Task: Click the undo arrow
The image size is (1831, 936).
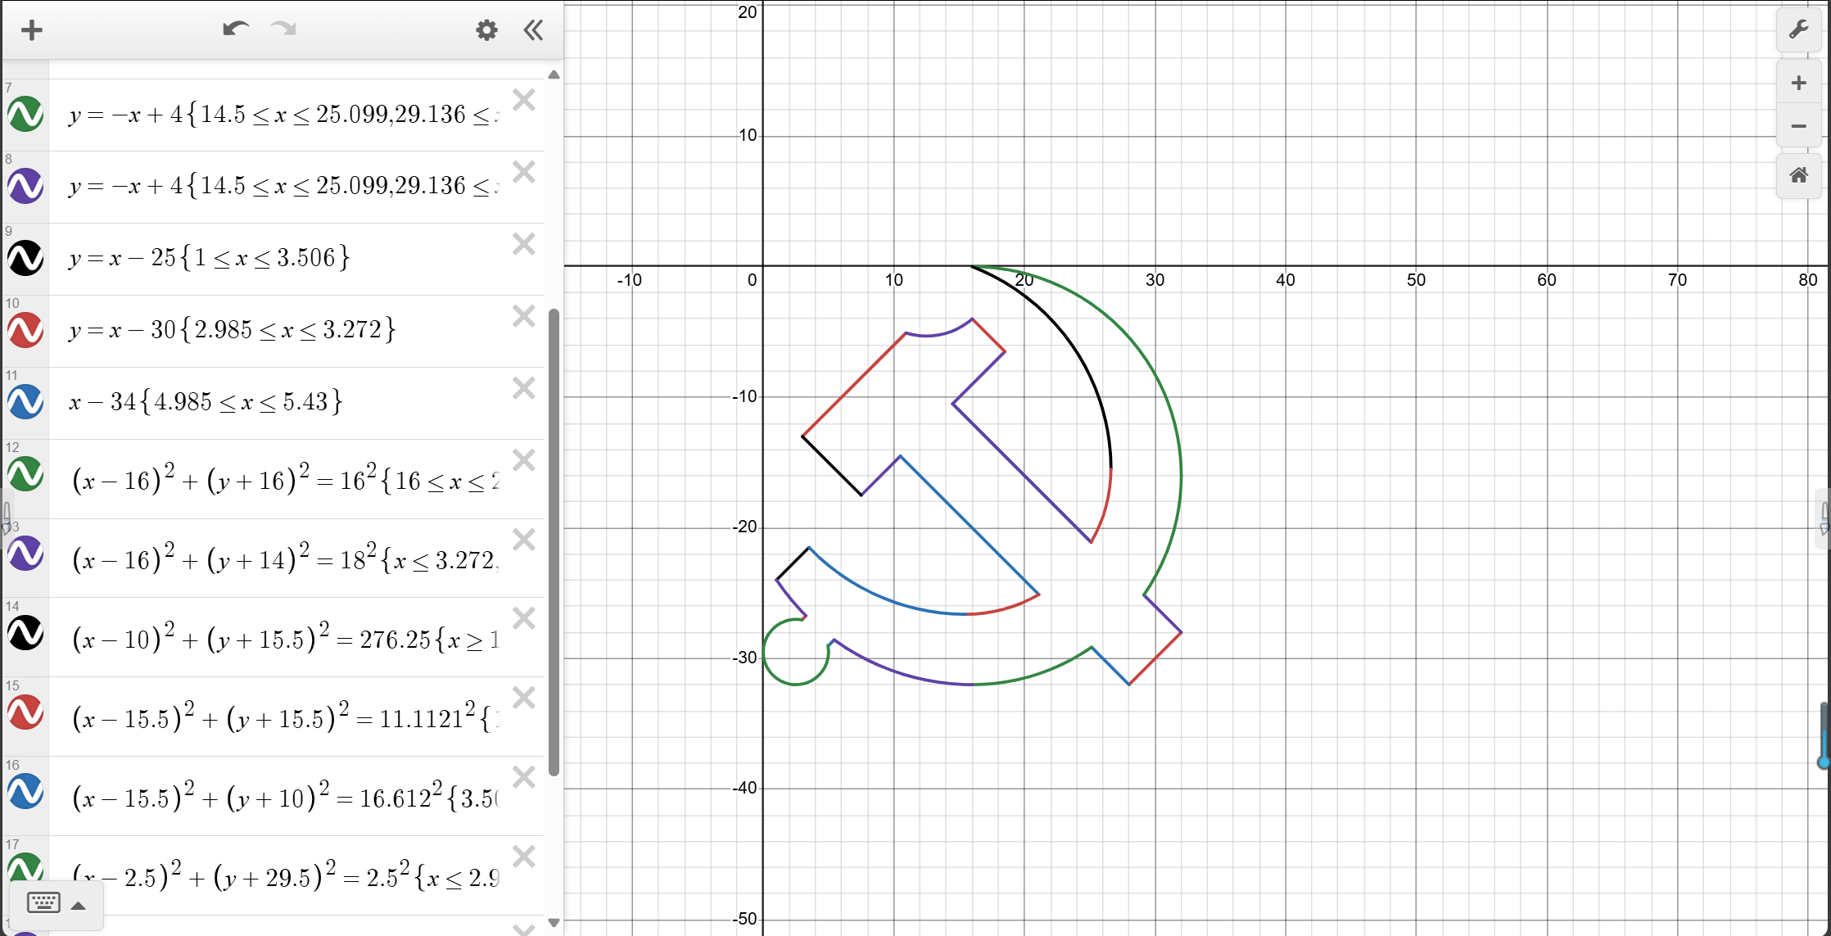Action: (235, 29)
